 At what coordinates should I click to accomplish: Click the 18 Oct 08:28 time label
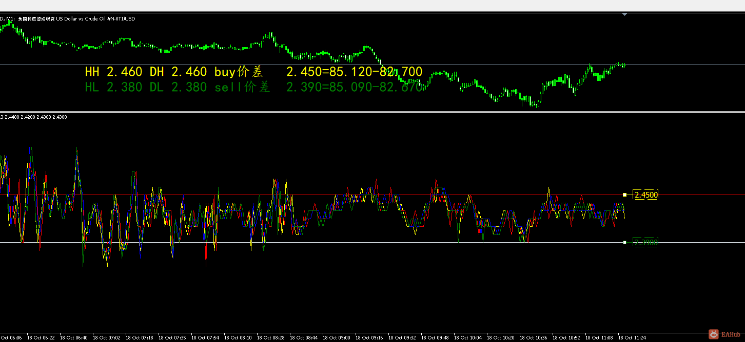pyautogui.click(x=270, y=338)
